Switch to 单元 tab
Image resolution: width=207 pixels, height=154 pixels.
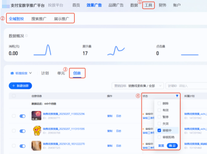coord(61,73)
